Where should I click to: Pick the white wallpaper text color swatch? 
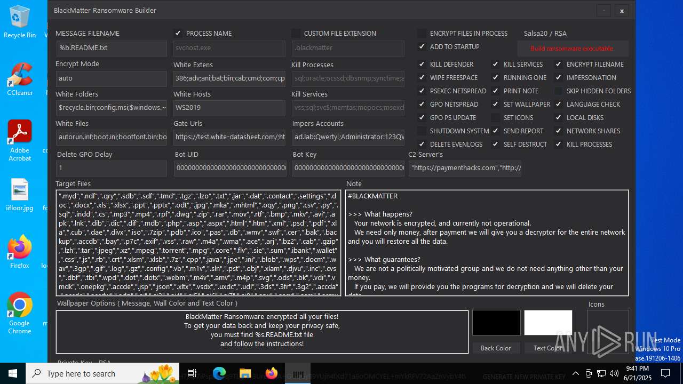point(548,323)
